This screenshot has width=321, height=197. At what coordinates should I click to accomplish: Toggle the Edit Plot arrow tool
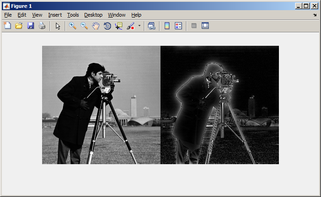(x=58, y=26)
